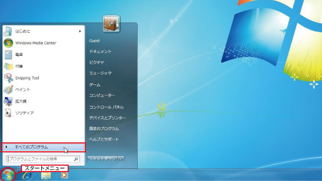Open コントロール パネル
The height and width of the screenshot is (181, 322).
(106, 107)
